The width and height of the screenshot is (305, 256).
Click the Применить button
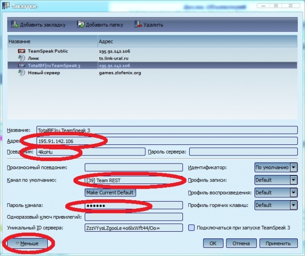278,243
